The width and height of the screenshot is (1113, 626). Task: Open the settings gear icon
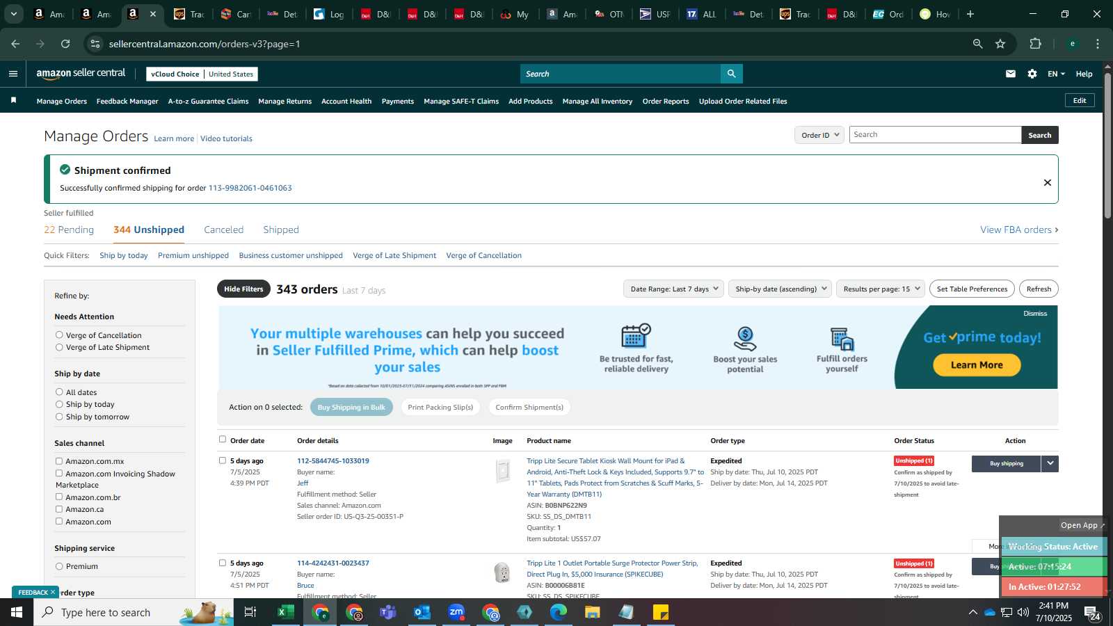(x=1032, y=74)
